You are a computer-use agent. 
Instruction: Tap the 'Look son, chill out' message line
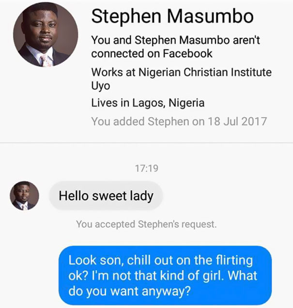[160, 260]
